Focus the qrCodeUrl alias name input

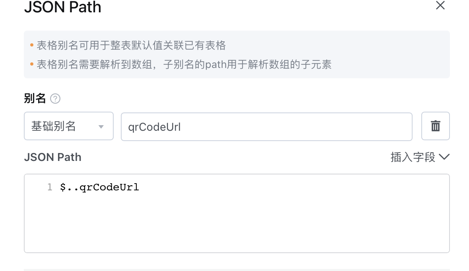point(267,127)
